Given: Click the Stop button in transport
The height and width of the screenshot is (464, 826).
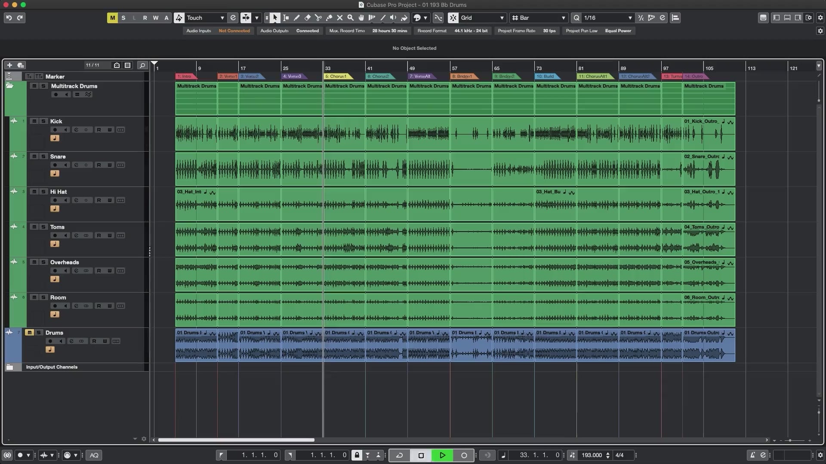Looking at the screenshot, I should pyautogui.click(x=421, y=455).
